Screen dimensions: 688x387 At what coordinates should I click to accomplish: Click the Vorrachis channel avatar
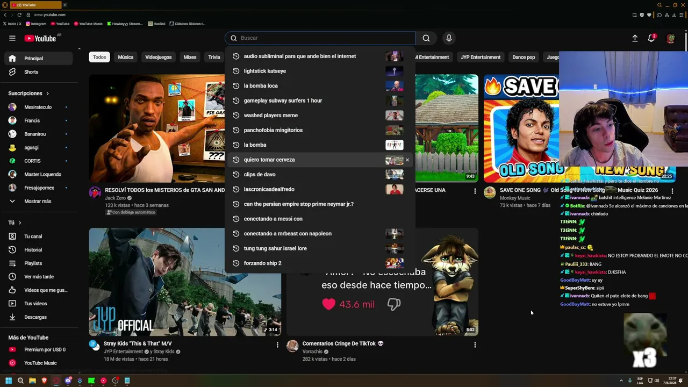click(292, 346)
